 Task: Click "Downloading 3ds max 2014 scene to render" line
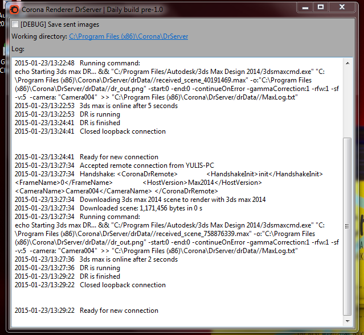click(x=140, y=200)
